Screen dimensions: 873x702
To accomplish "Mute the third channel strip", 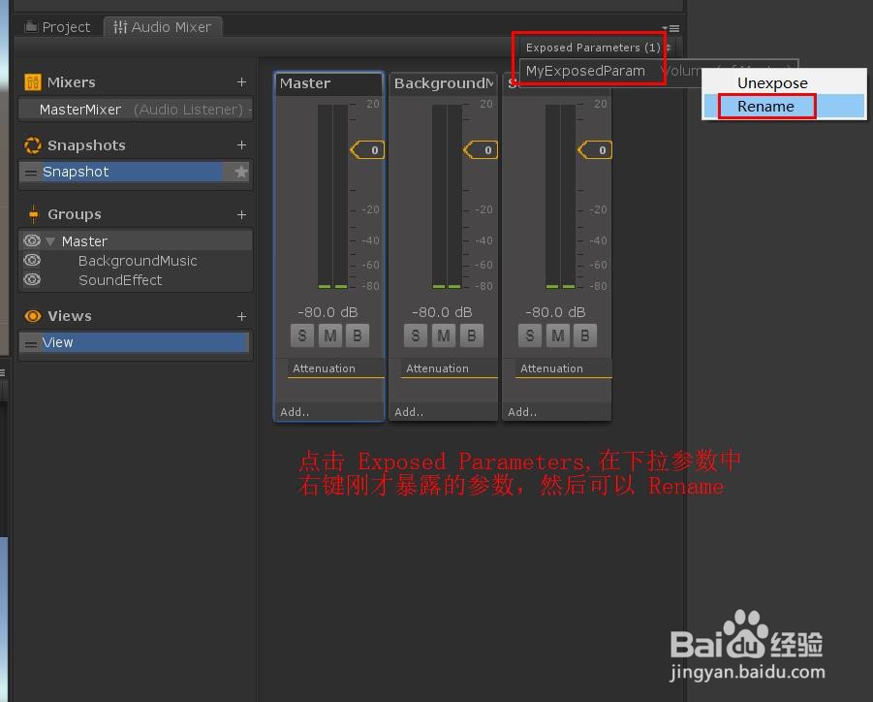I will pyautogui.click(x=558, y=335).
